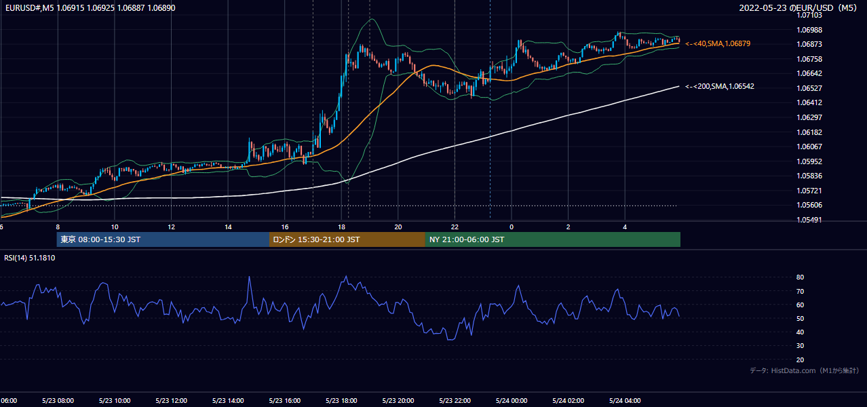
Task: Click the 5/23 14:00 date label
Action: (228, 401)
